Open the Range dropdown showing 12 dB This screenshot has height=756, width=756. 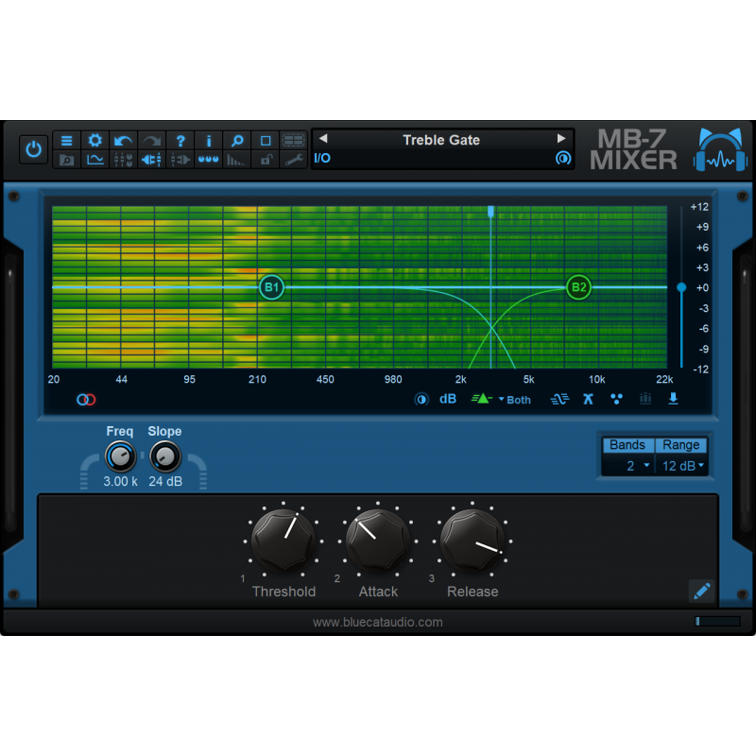(682, 465)
